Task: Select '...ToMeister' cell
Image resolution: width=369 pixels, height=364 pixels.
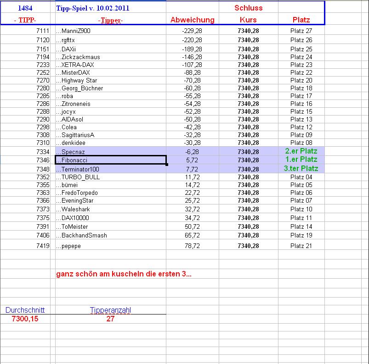Action: (111, 226)
